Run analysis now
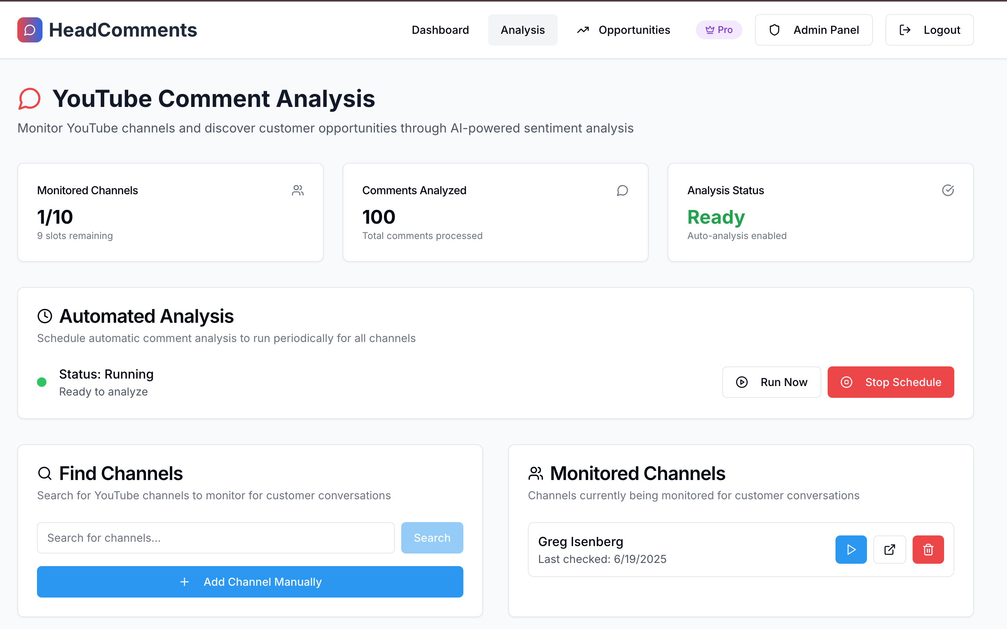 click(771, 382)
